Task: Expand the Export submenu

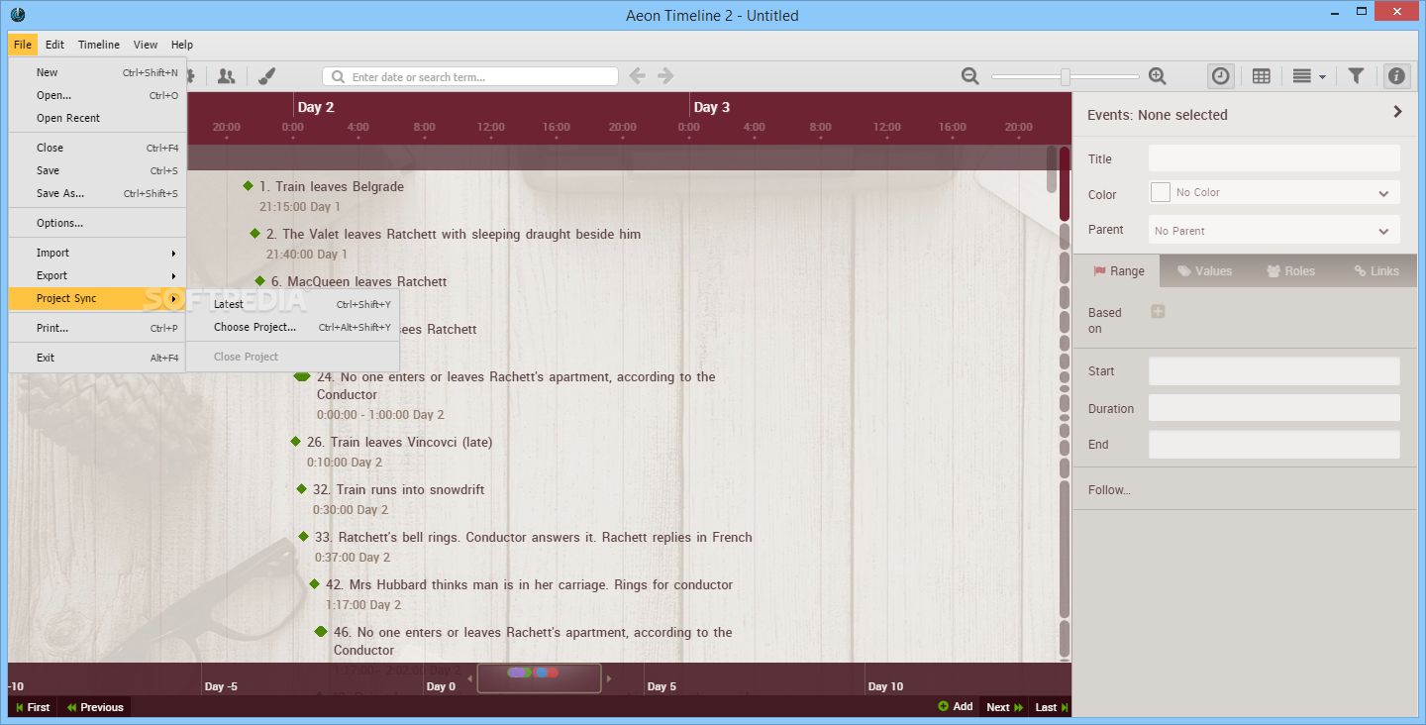Action: point(97,275)
